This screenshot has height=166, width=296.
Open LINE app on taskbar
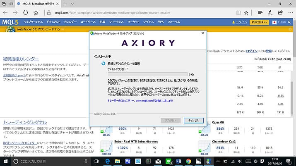pos(168,161)
